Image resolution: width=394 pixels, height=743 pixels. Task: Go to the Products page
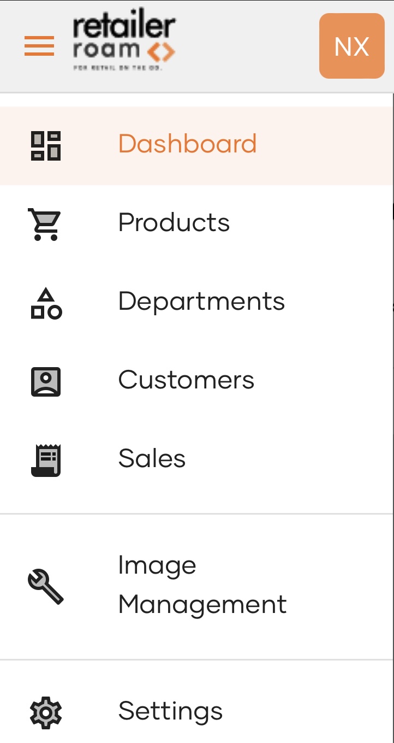pyautogui.click(x=174, y=223)
